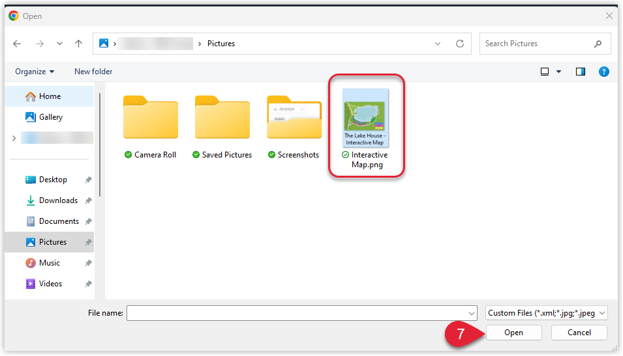Click the Cancel button
This screenshot has height=356, width=623.
click(579, 333)
